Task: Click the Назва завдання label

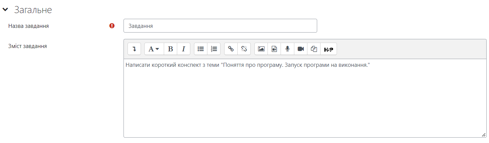Action: [x=29, y=26]
